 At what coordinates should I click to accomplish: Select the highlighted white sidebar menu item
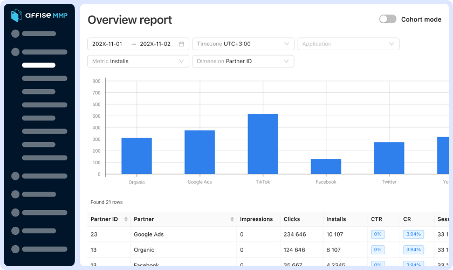[39, 65]
